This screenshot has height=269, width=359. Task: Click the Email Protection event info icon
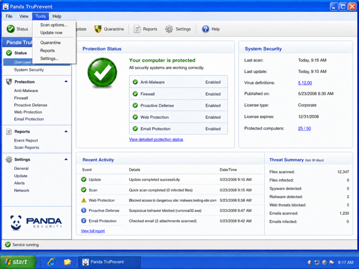(x=84, y=221)
